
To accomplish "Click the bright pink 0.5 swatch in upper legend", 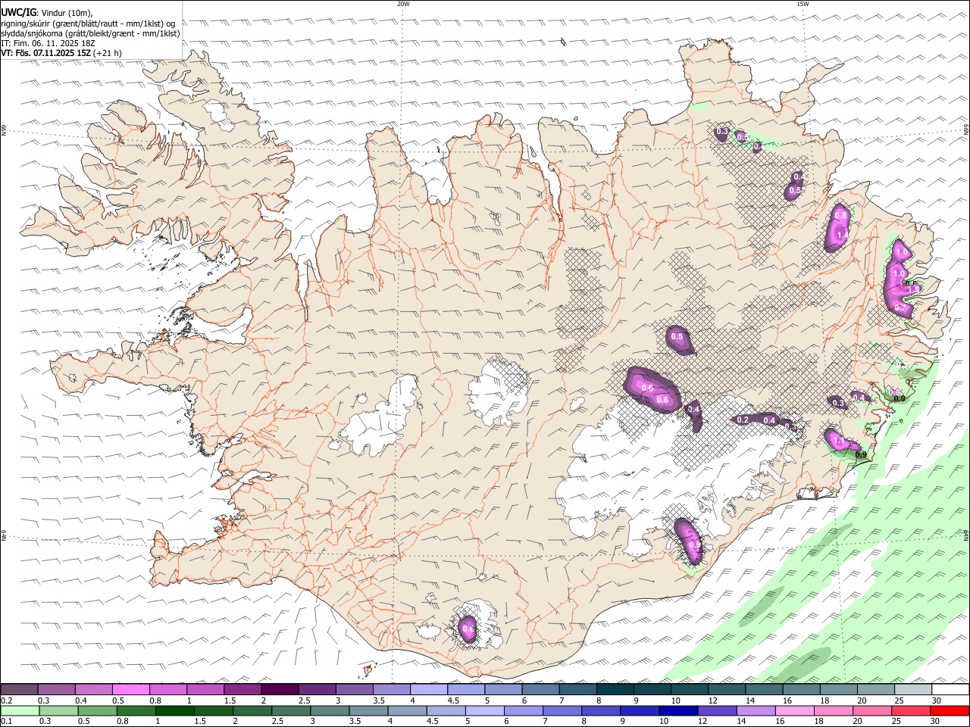I will pos(130,689).
